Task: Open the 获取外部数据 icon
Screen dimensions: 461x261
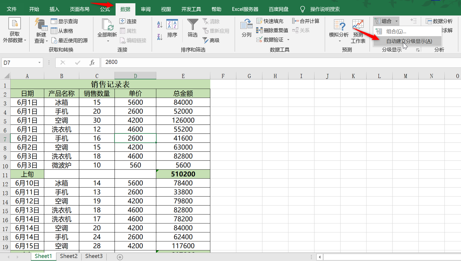Action: pyautogui.click(x=14, y=24)
